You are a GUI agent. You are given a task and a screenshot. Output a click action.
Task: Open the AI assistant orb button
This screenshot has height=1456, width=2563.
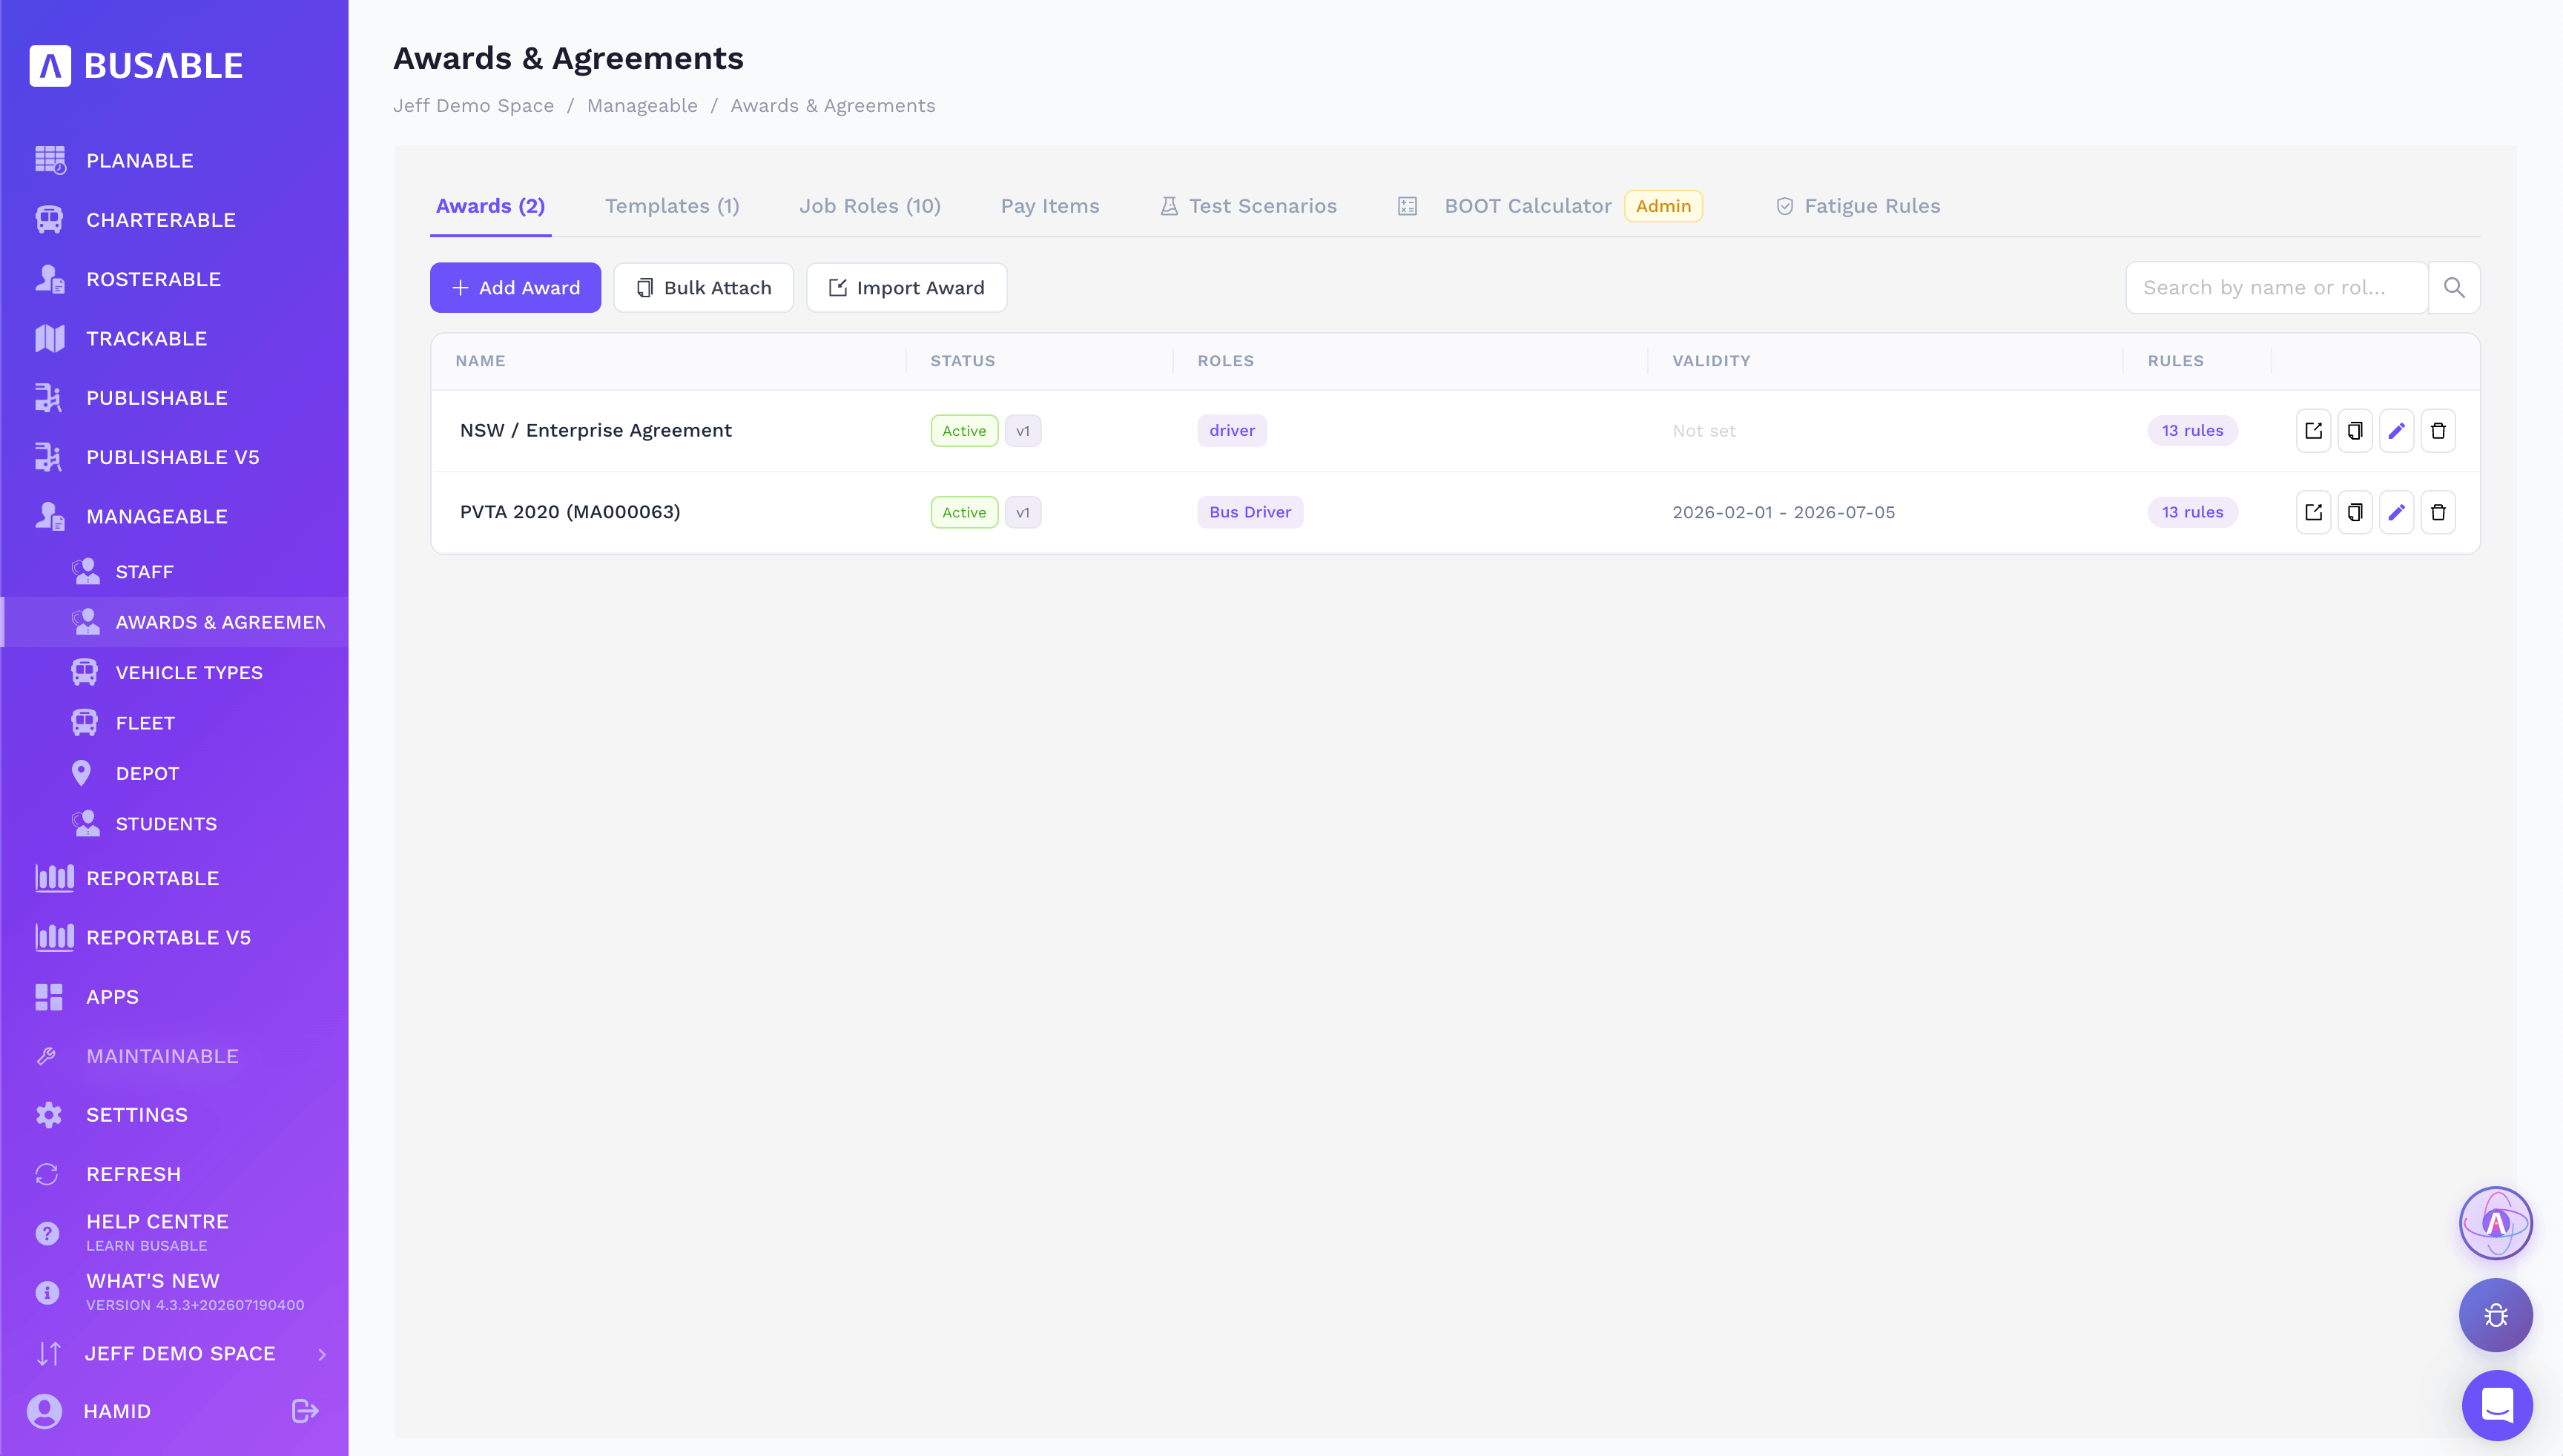(x=2496, y=1223)
